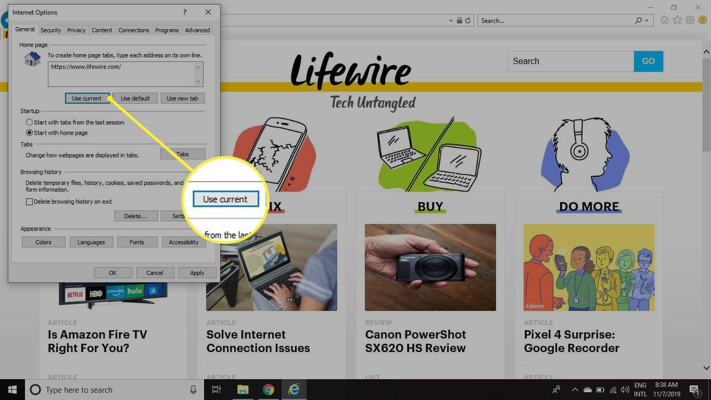Click the Wi-Fi network tray icon
This screenshot has height=400, width=711.
613,390
